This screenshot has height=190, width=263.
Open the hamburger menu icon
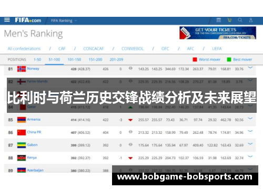pos(7,20)
